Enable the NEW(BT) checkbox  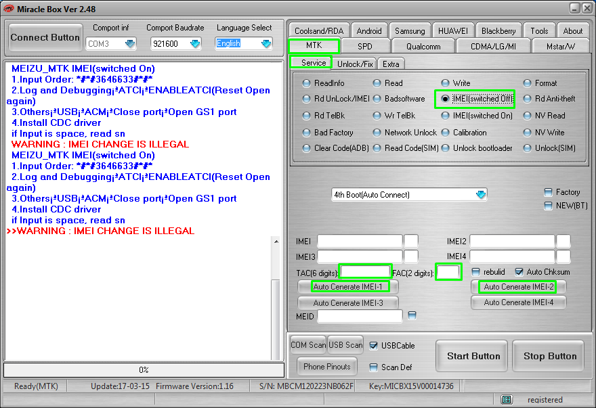pos(548,206)
